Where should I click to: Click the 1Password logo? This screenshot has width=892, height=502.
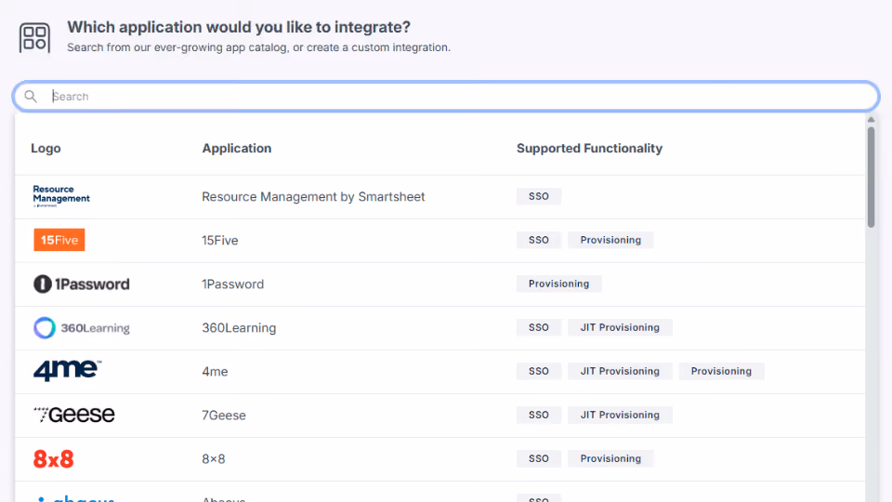click(x=82, y=284)
